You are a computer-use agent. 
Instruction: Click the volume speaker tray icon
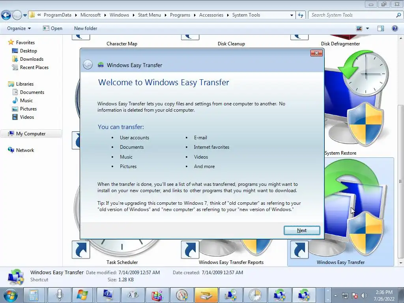tap(364, 296)
